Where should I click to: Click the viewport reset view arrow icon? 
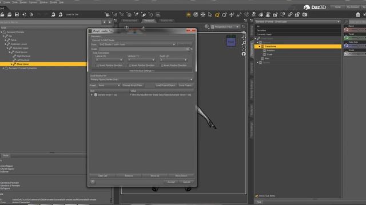coord(244,54)
